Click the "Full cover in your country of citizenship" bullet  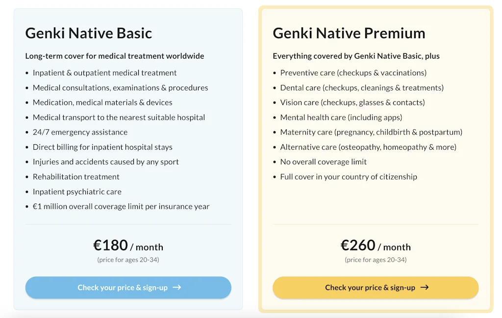pos(349,177)
